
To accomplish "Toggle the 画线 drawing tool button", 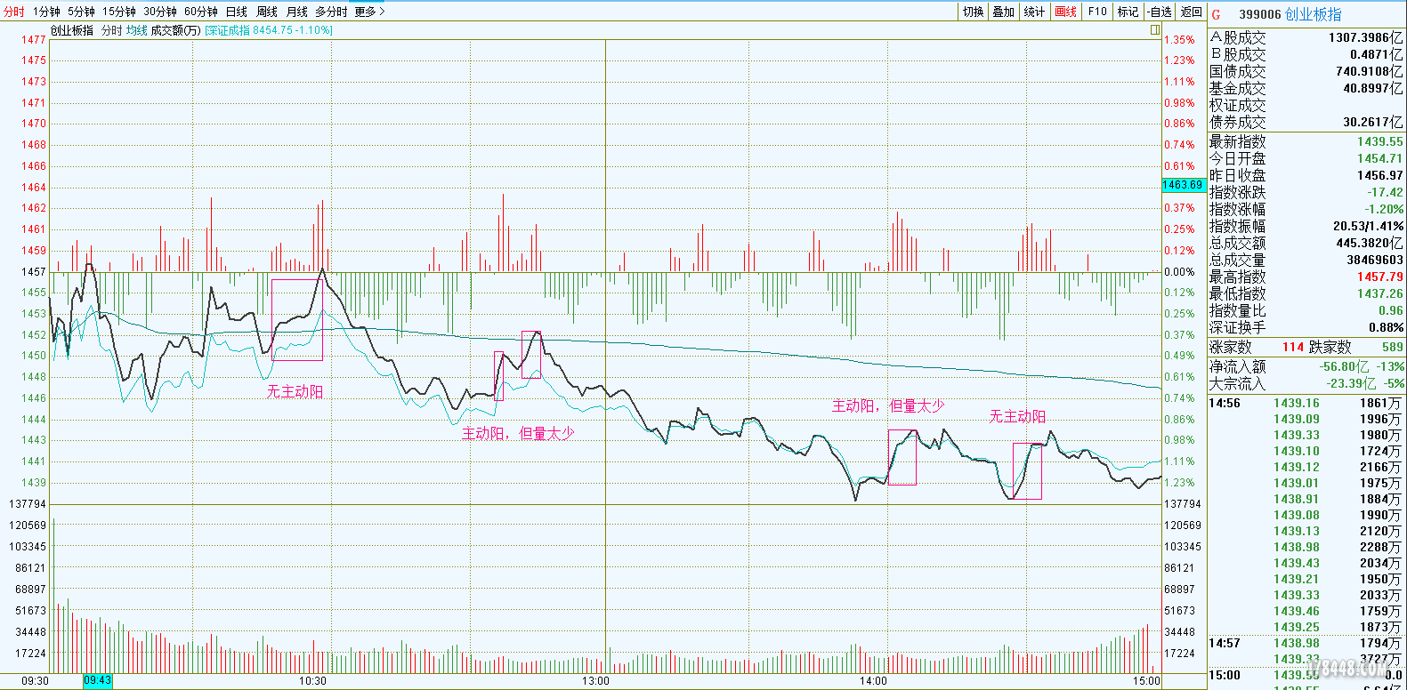I will 1066,12.
